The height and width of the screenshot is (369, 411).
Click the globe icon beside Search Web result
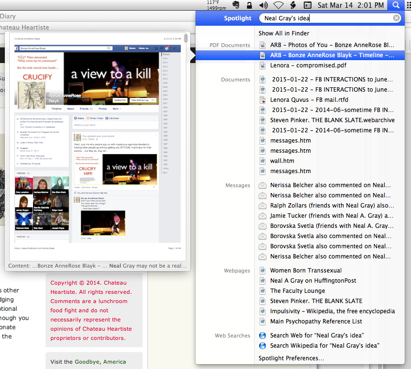(263, 335)
